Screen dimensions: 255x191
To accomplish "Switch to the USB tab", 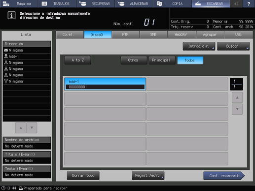I will coord(239,34).
